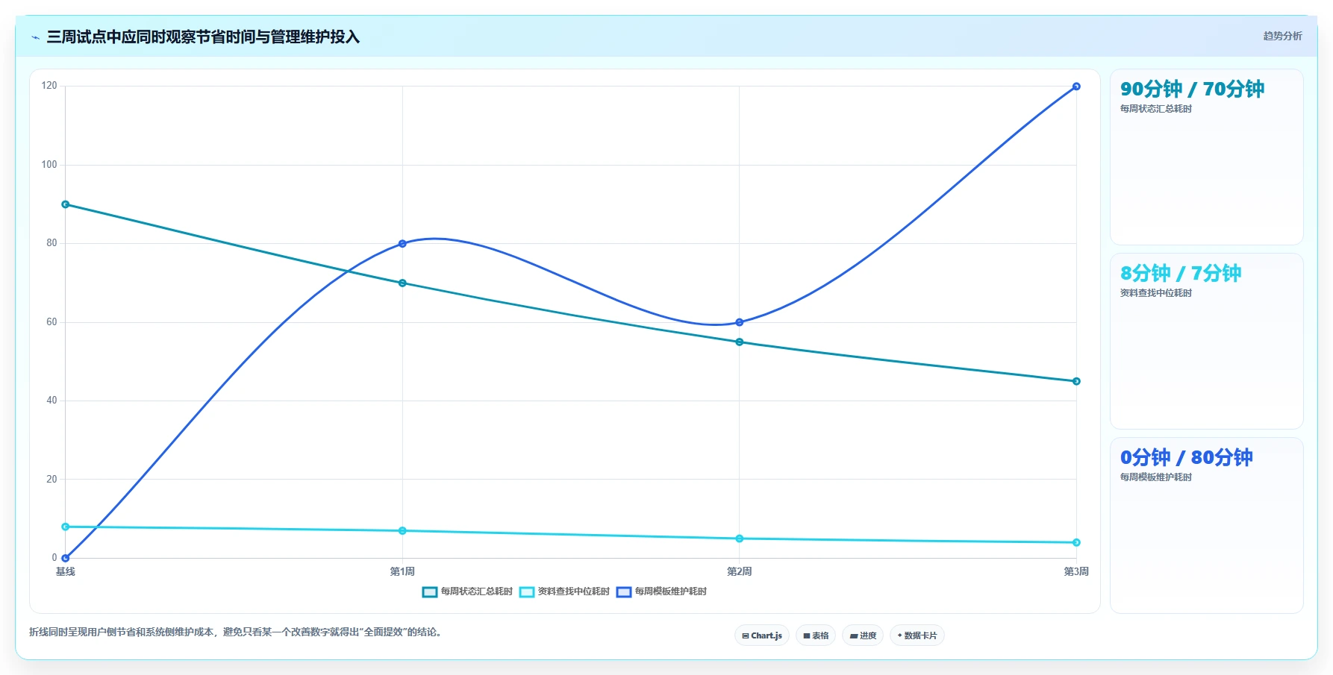Click the header icon beside the title

[35, 37]
